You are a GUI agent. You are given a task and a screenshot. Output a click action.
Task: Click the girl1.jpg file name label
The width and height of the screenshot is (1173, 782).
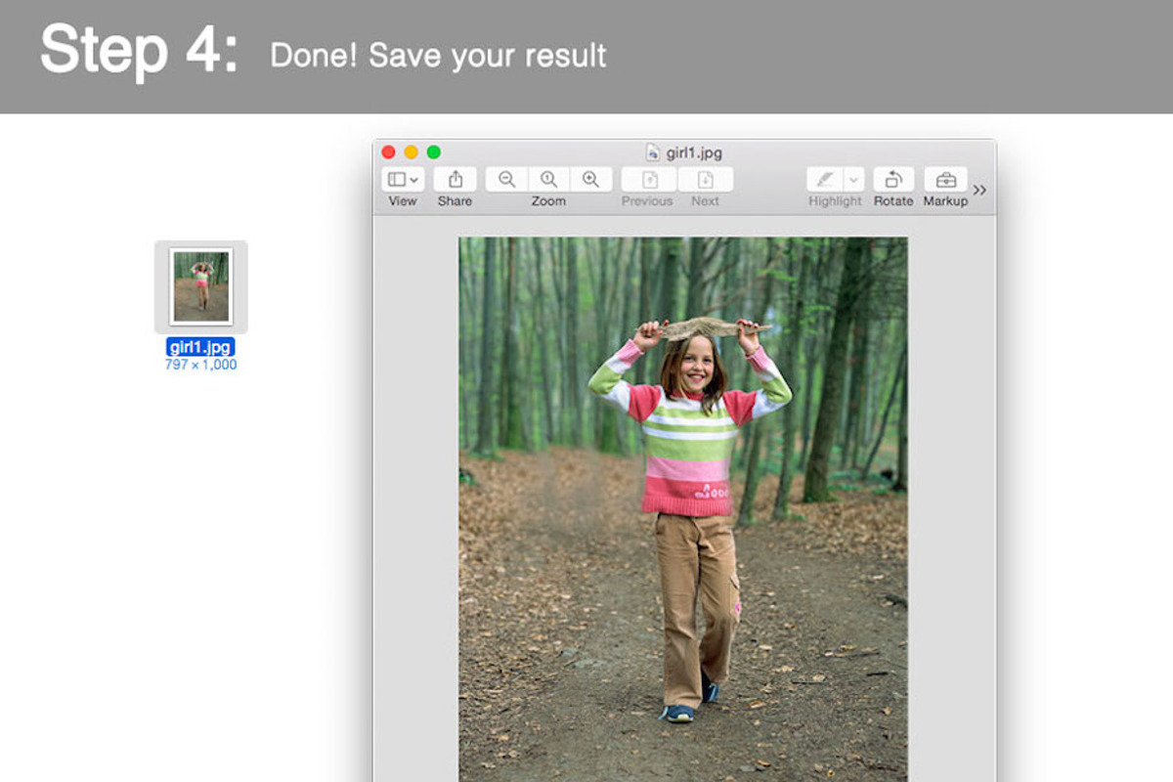click(201, 347)
